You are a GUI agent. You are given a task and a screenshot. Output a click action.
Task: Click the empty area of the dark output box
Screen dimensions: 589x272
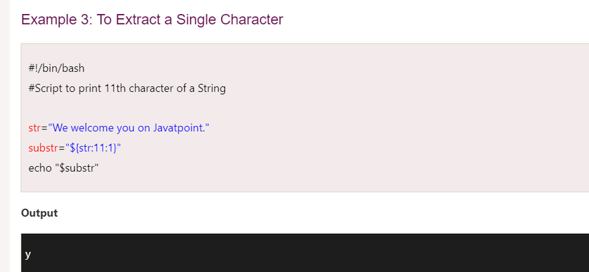(301, 255)
